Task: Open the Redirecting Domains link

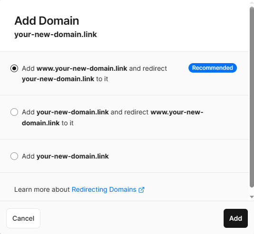Action: (104, 189)
